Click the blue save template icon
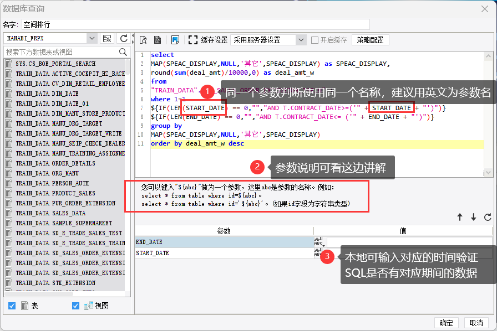 [175, 40]
